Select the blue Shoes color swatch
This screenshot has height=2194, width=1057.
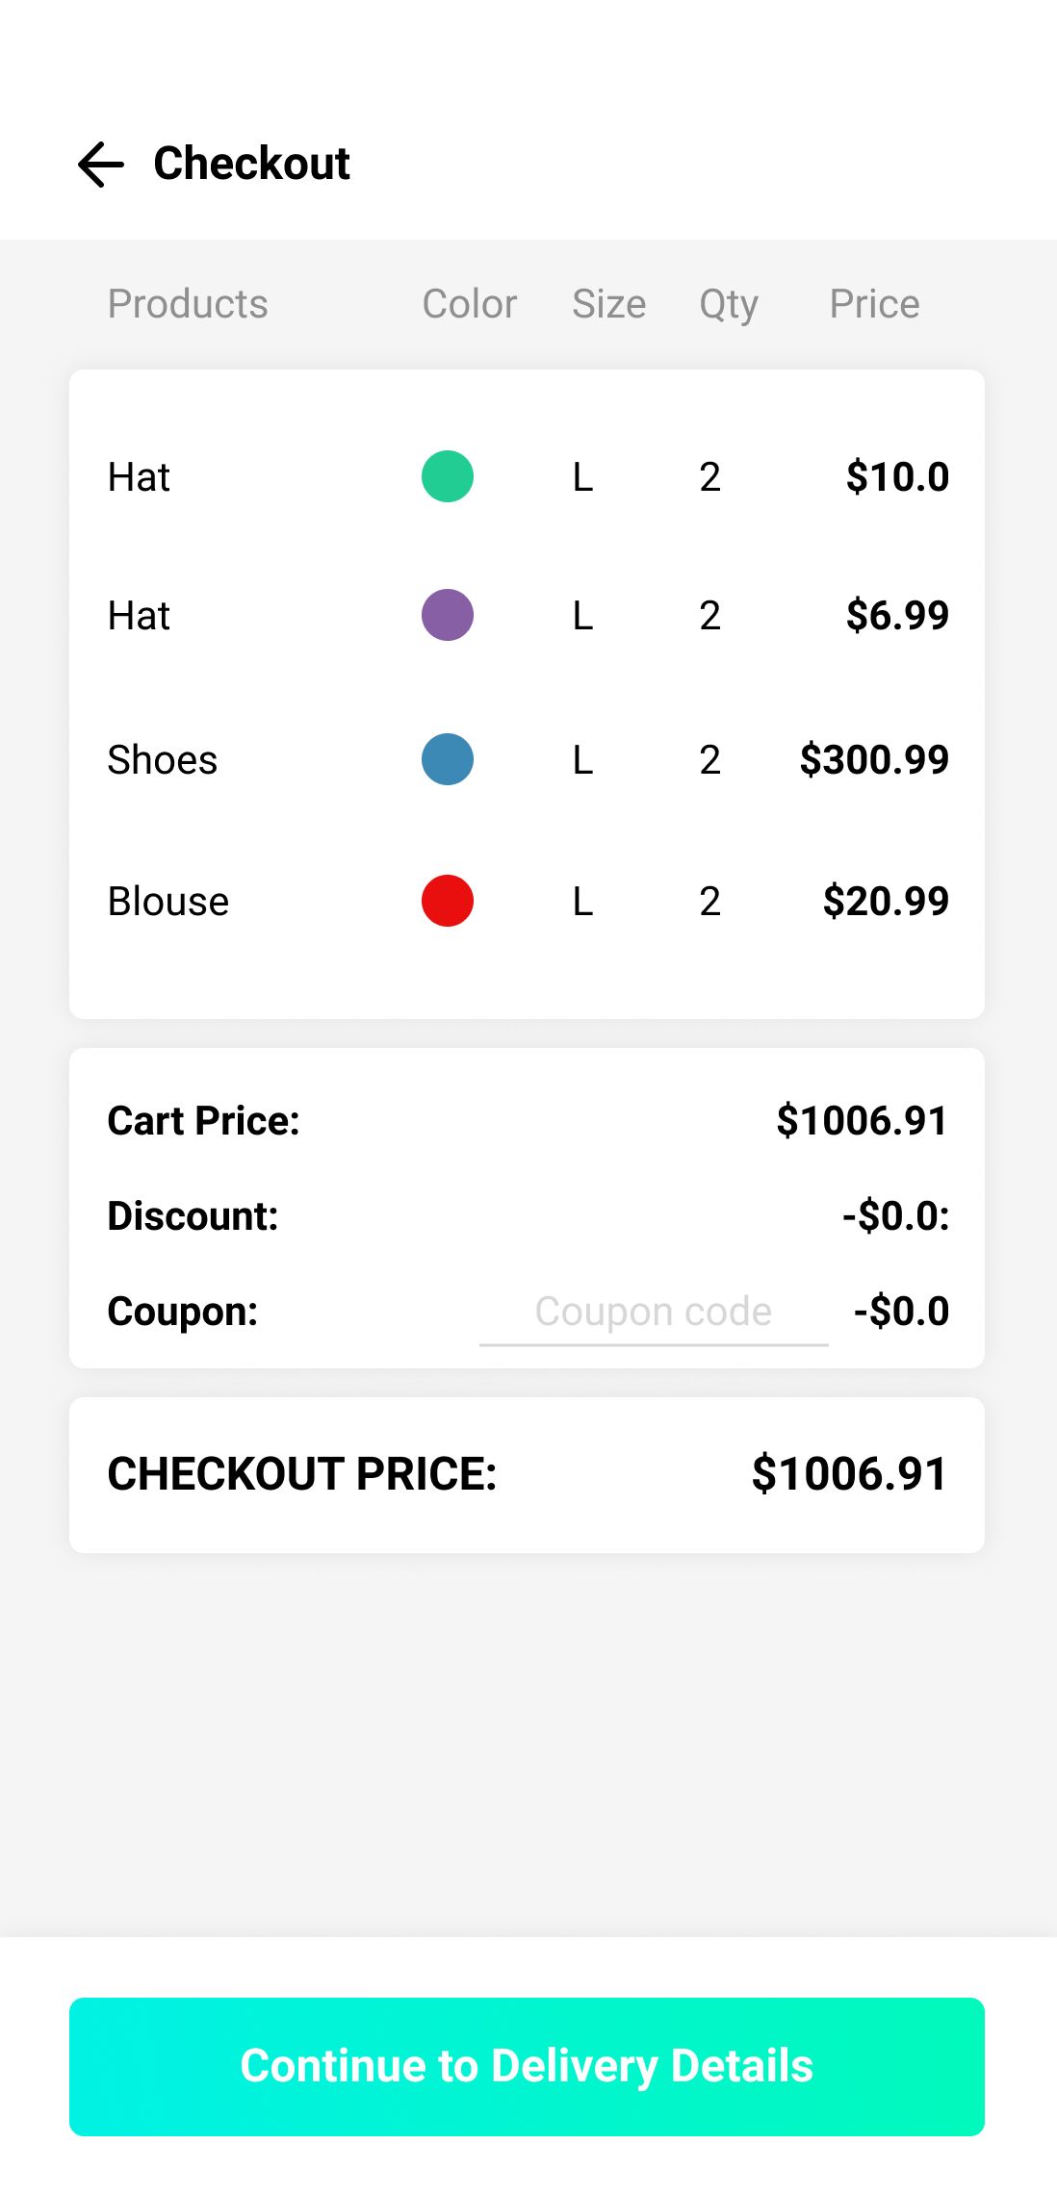pos(448,759)
